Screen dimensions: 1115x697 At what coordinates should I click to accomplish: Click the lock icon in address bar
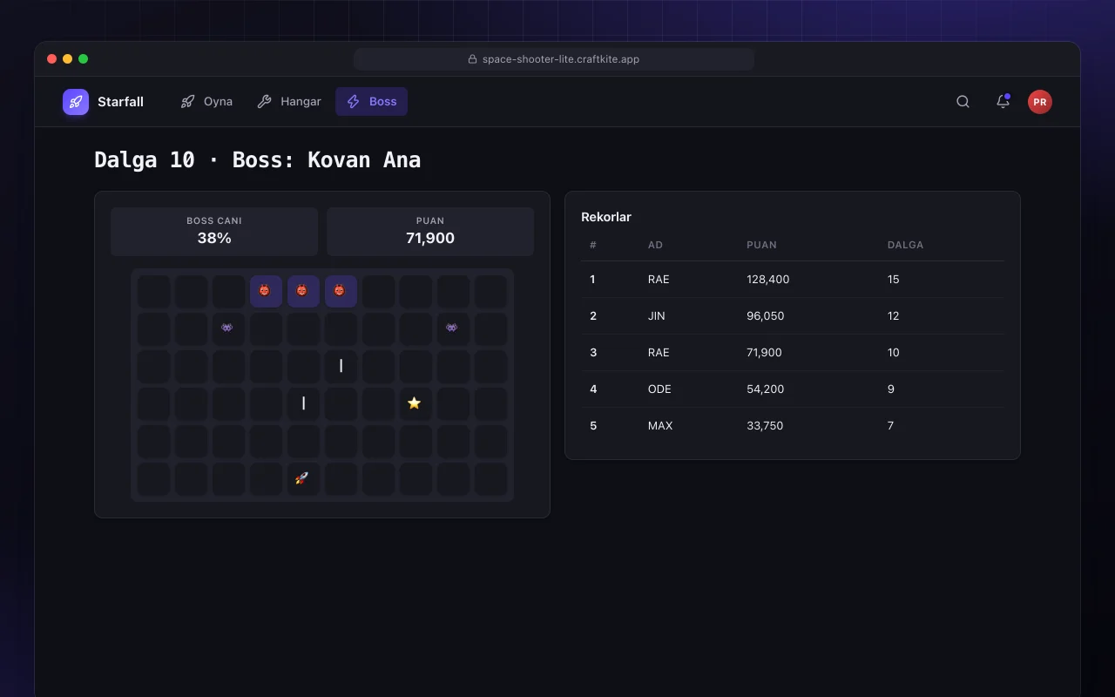pyautogui.click(x=472, y=59)
